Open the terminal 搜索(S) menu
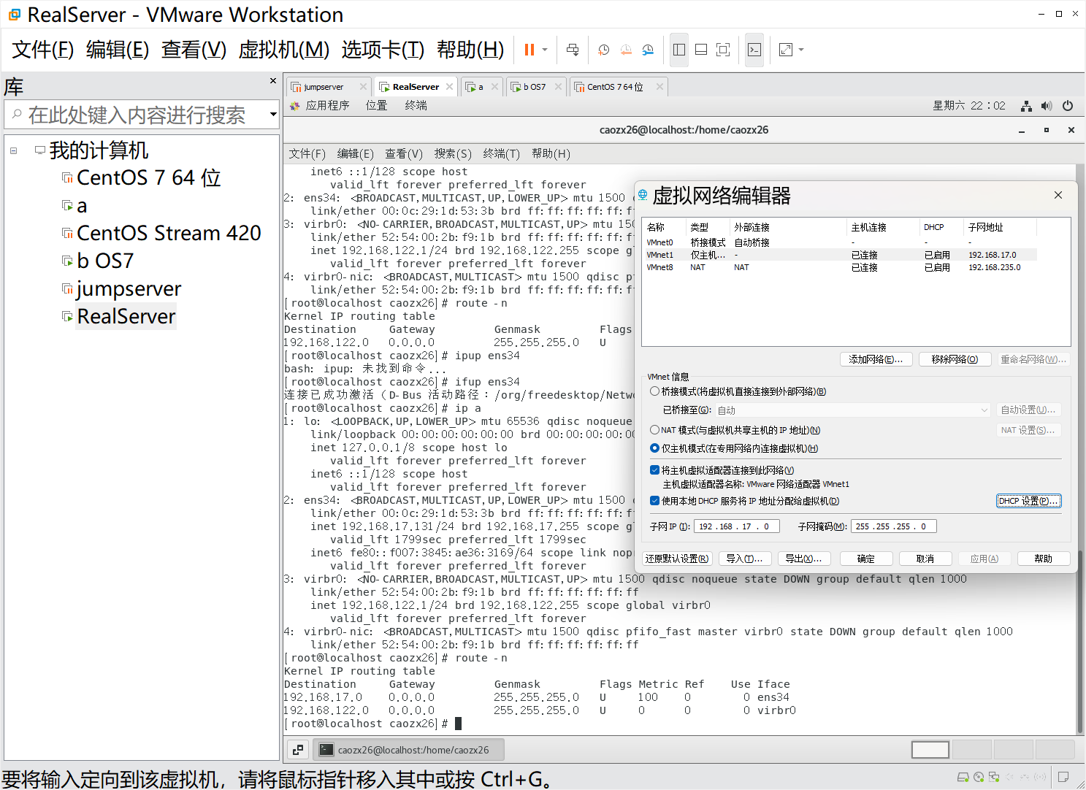Image resolution: width=1086 pixels, height=790 pixels. click(453, 153)
